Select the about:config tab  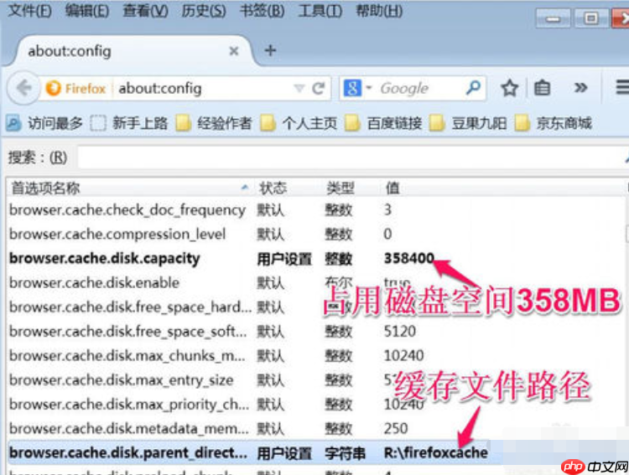(x=133, y=51)
